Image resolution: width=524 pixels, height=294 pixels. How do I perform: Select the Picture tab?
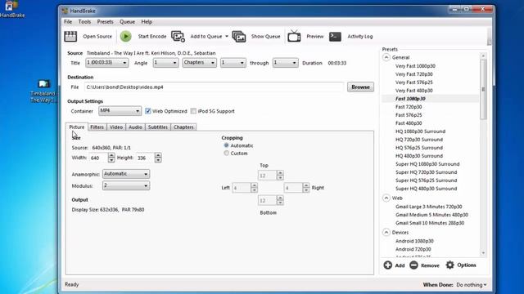[x=77, y=127]
